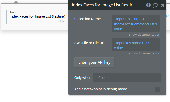This screenshot has width=170, height=102.
Task: Click the "AWS File or File Url" label
Action: tap(89, 43)
